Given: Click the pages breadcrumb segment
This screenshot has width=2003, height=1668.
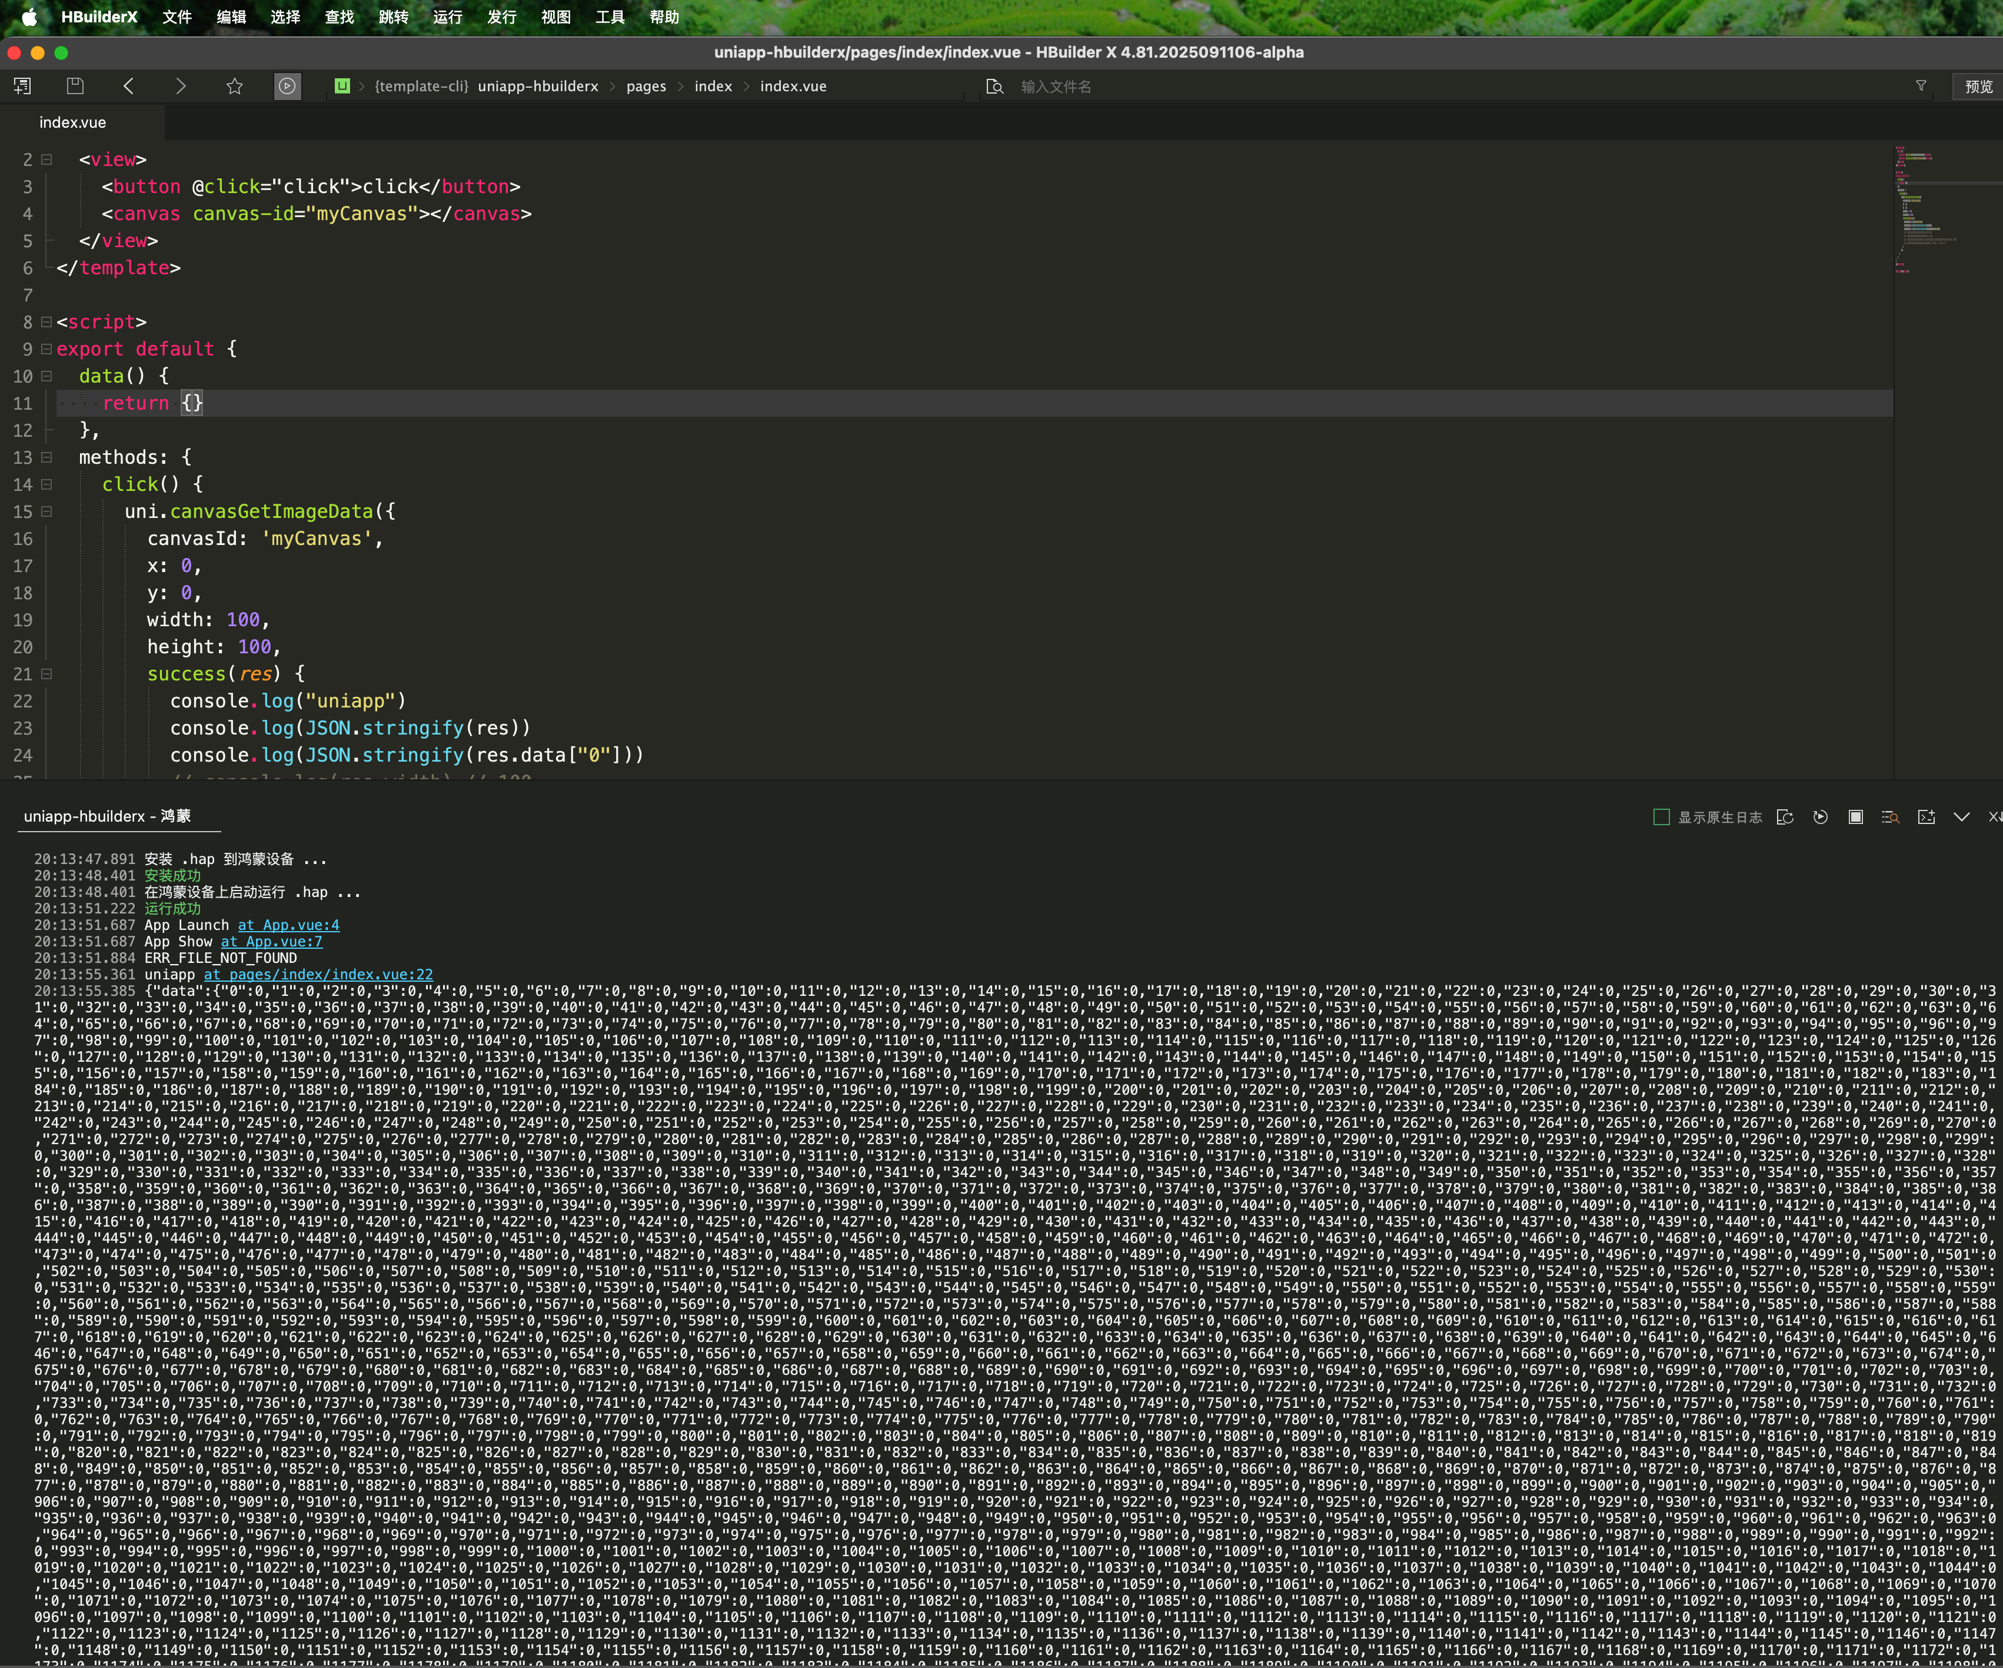Looking at the screenshot, I should (646, 86).
